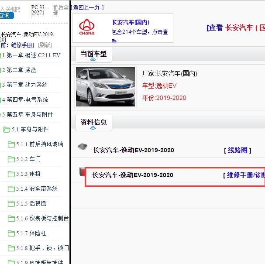Open 5.1.1 前后挡风玻璃 entry
This screenshot has height=264, width=265.
coord(40,144)
